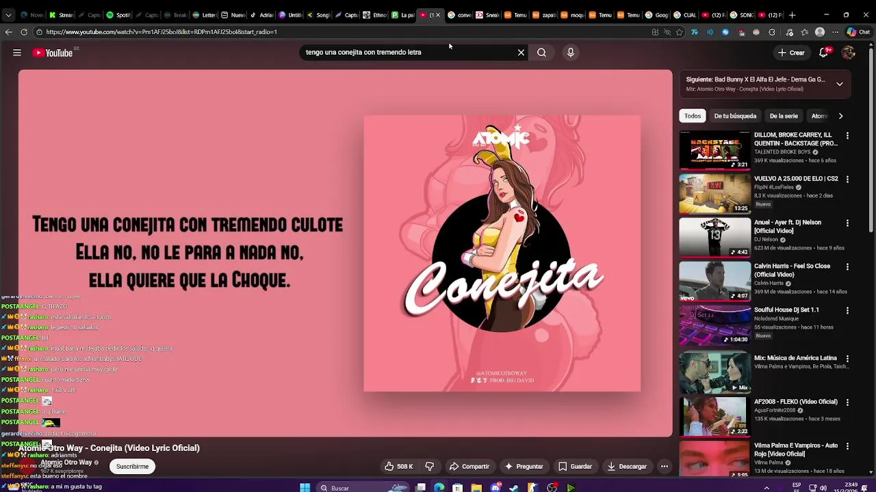This screenshot has width=876, height=492.
Task: Open options for the VUELVO A 25.000 video
Action: point(847,180)
